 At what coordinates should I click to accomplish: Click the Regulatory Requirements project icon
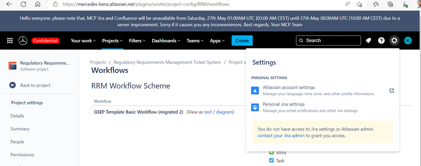[12, 66]
